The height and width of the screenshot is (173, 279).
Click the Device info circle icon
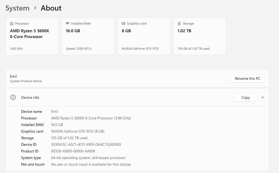13,97
